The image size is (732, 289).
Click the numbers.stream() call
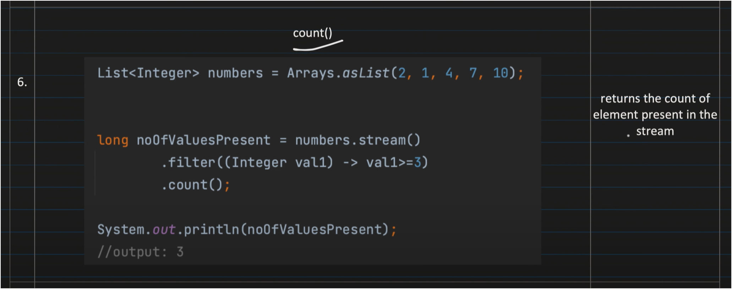tap(357, 140)
